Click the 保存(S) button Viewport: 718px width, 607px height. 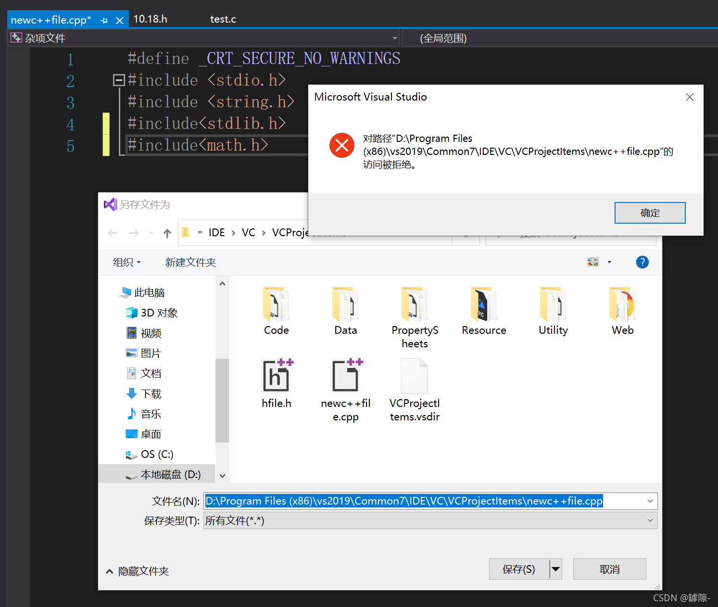click(x=519, y=569)
